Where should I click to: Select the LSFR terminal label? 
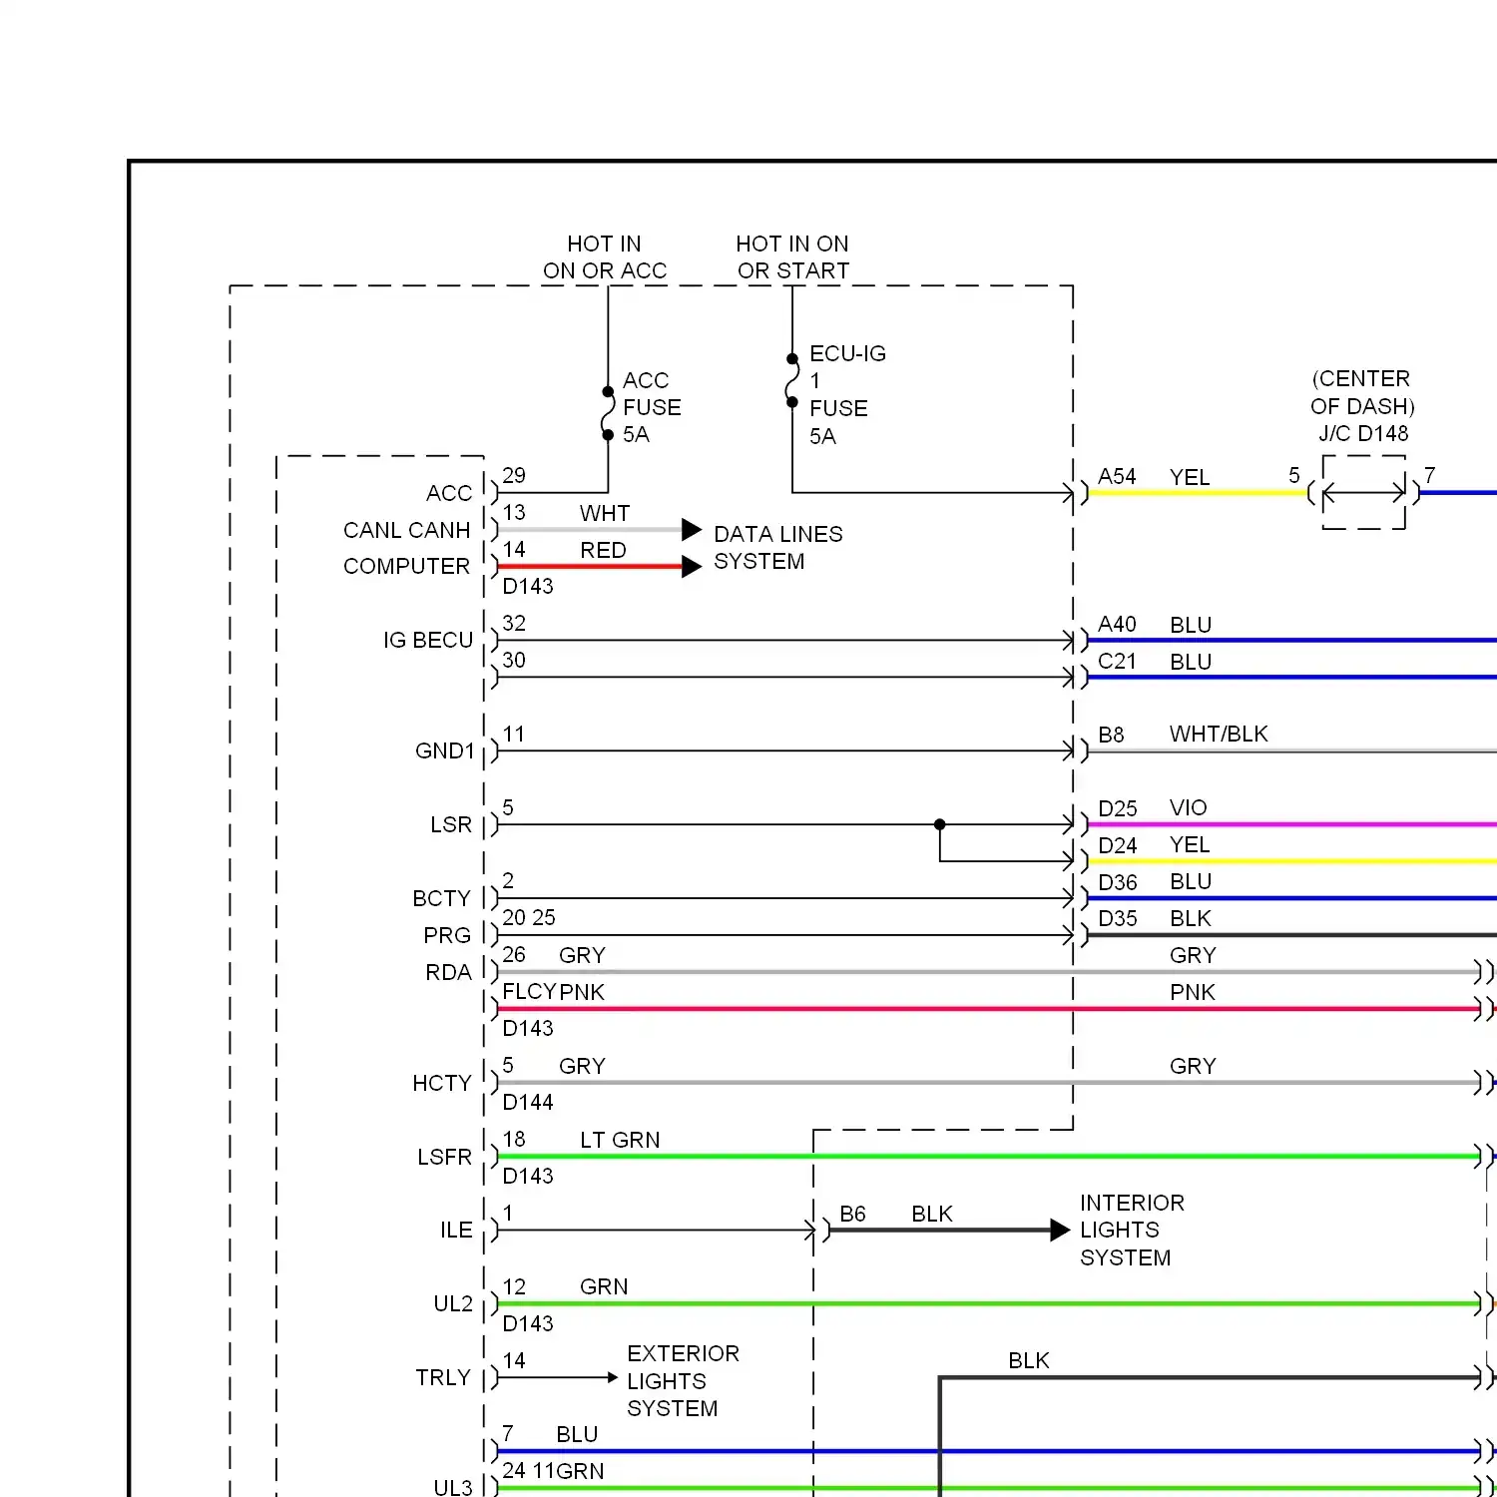click(x=444, y=1157)
